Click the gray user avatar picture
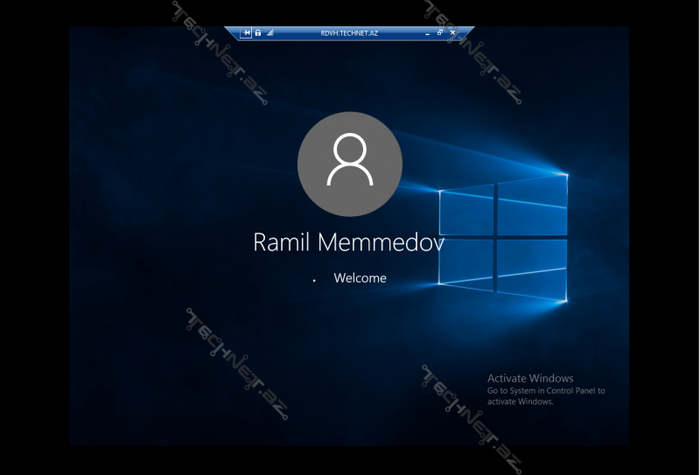Viewport: 700px width, 475px height. (x=350, y=164)
